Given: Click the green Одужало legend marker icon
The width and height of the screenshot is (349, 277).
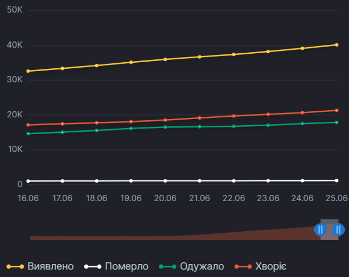Looking at the screenshot, I should coord(167,266).
